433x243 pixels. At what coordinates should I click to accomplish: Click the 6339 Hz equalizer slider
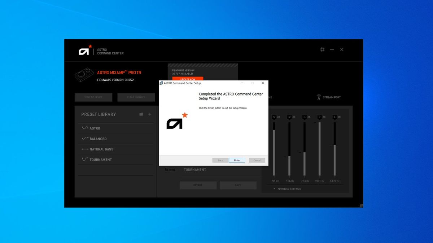point(335,149)
